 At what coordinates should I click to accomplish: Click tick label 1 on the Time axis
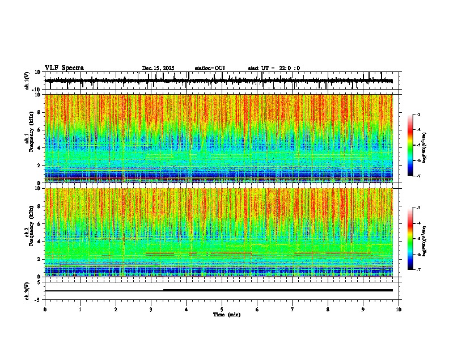80,310
